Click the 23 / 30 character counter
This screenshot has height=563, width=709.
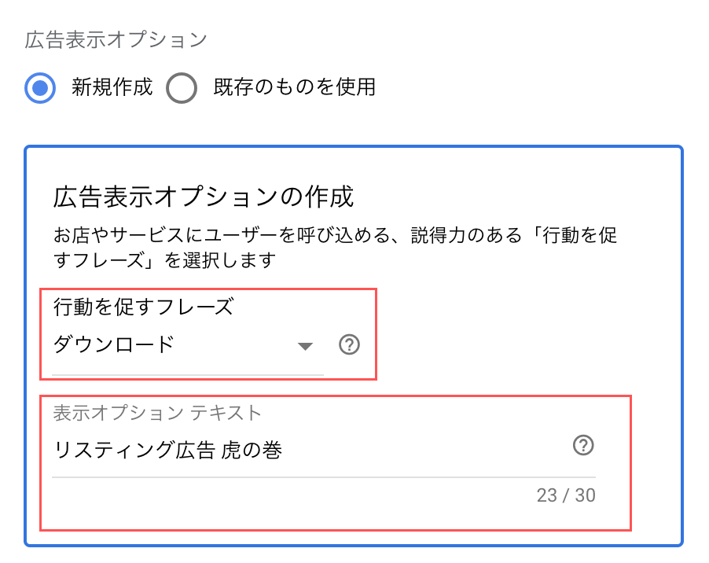pos(566,495)
